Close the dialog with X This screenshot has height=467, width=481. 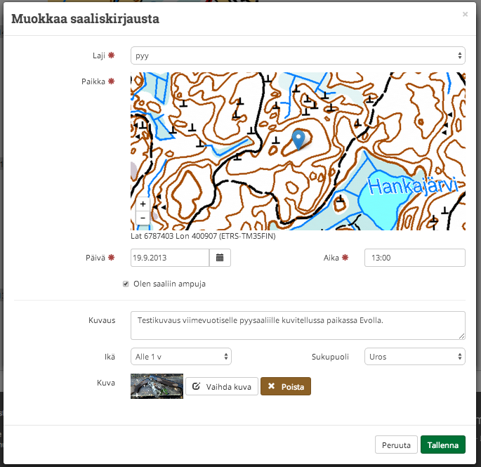(x=465, y=14)
